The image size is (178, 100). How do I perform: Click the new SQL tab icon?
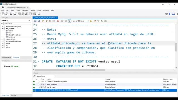pos(3,14)
